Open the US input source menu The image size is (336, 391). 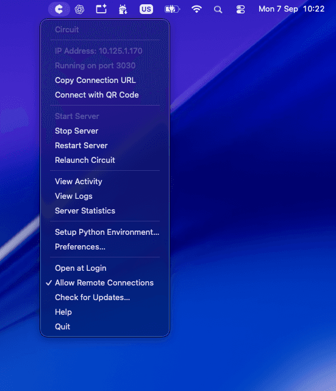point(146,9)
